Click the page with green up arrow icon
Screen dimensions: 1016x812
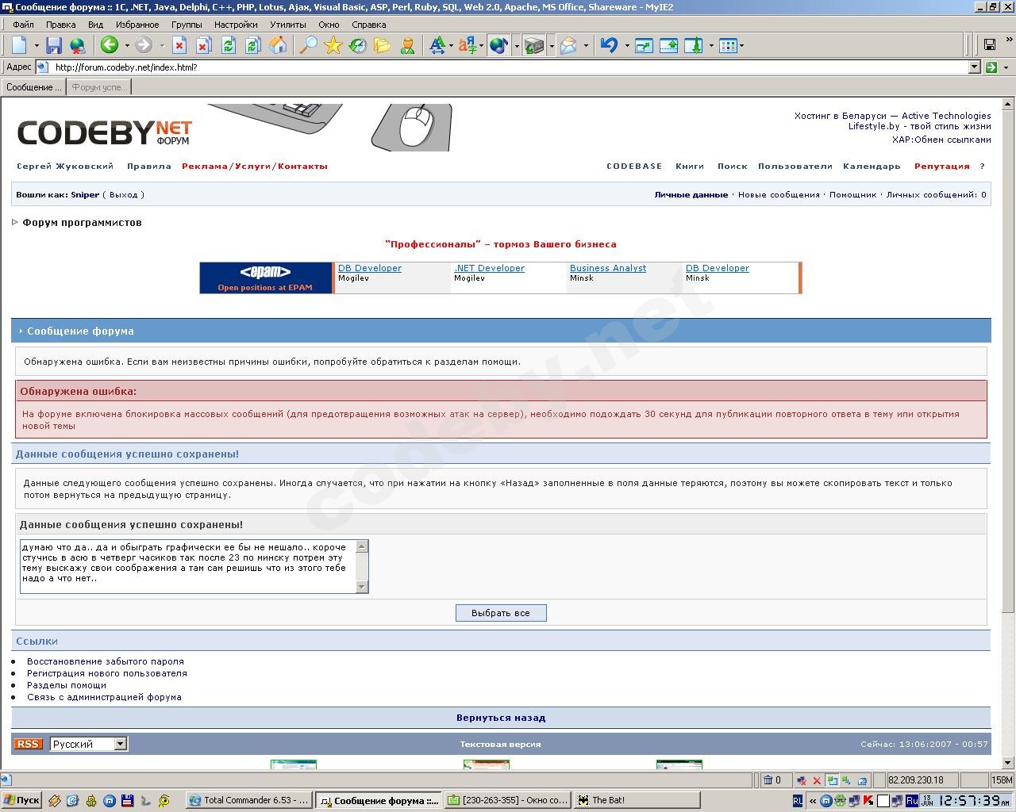pyautogui.click(x=668, y=45)
